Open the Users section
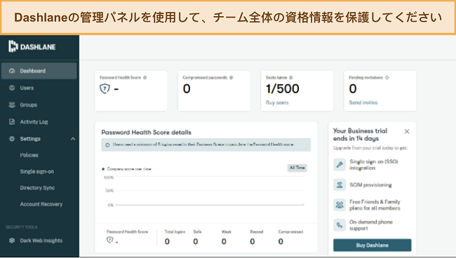This screenshot has width=456, height=258. pyautogui.click(x=27, y=88)
